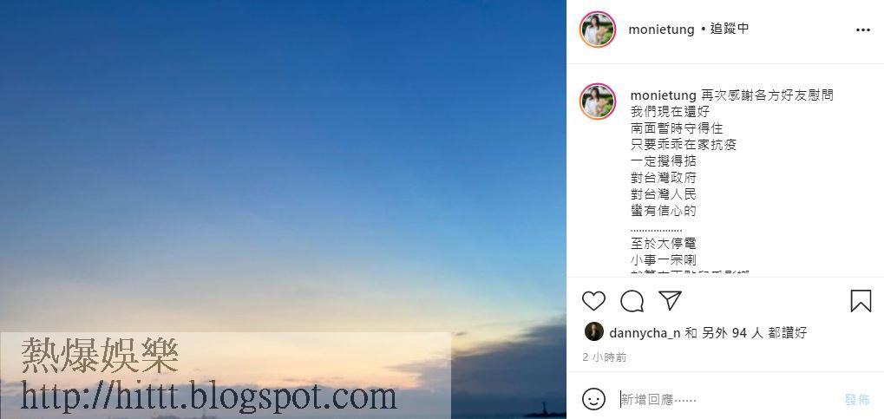Image resolution: width=884 pixels, height=419 pixels.
Task: Share the post using the paper plane icon
Action: [671, 300]
